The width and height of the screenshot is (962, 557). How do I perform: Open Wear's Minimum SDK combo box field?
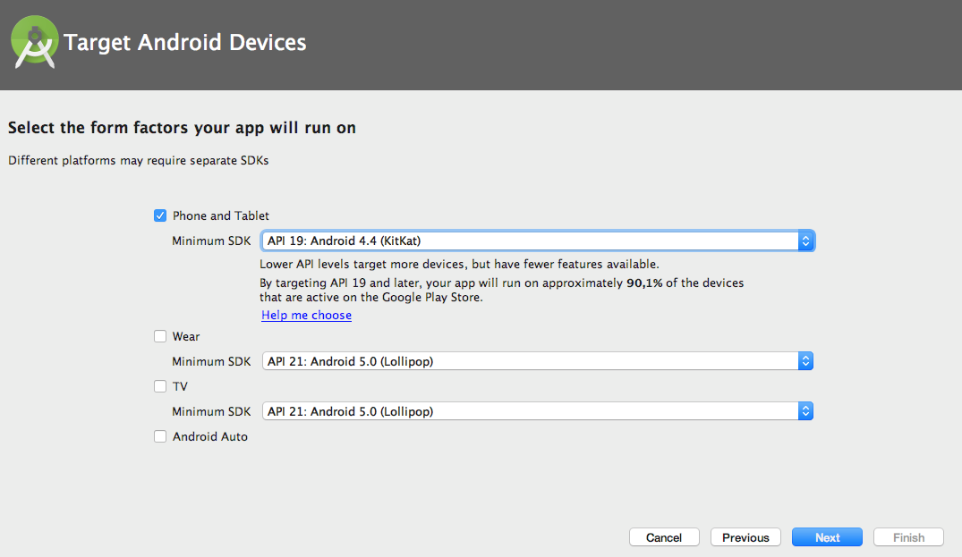pos(528,362)
